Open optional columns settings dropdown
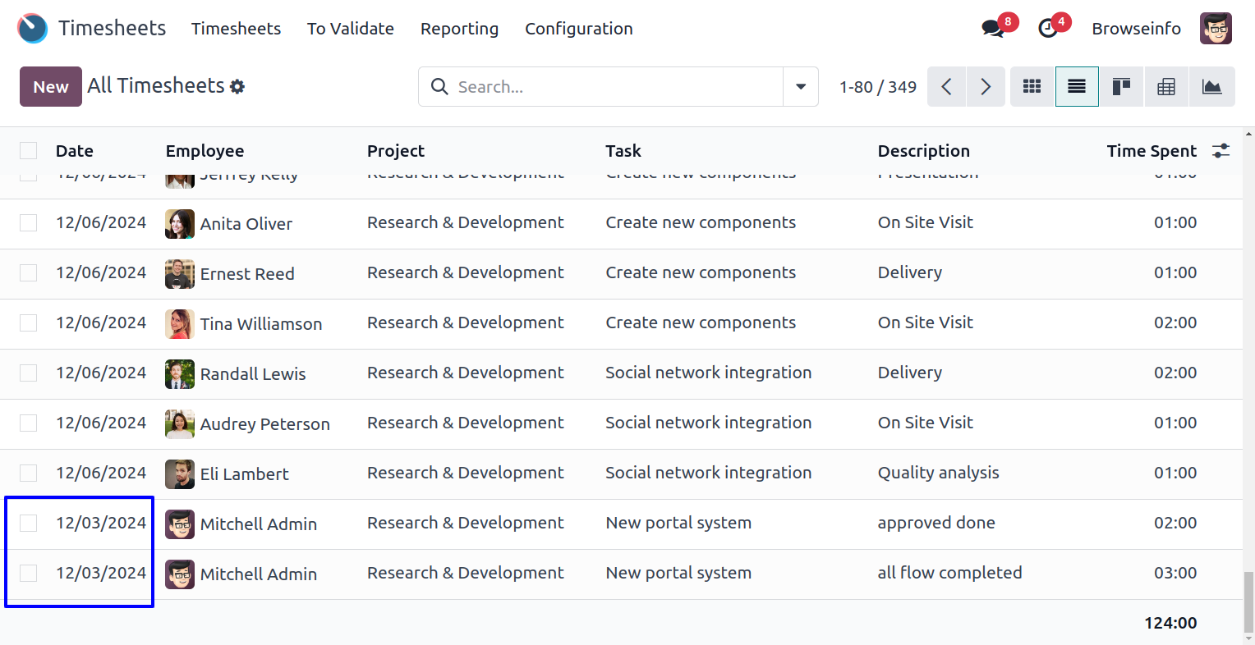Image resolution: width=1255 pixels, height=645 pixels. (1221, 151)
